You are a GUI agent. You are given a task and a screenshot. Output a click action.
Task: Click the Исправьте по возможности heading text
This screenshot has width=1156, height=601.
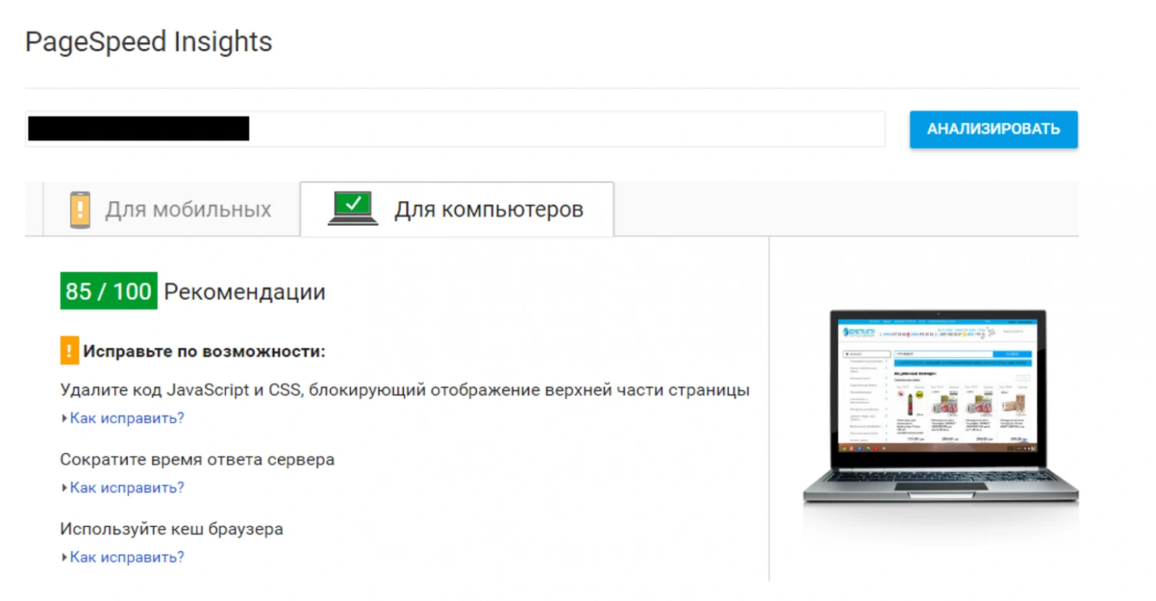click(204, 352)
